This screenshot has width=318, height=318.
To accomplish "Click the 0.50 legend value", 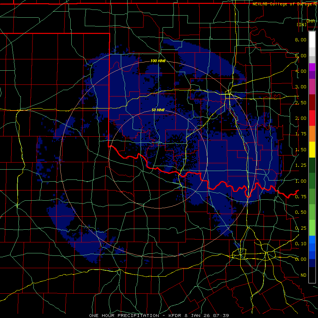I will tap(301, 212).
